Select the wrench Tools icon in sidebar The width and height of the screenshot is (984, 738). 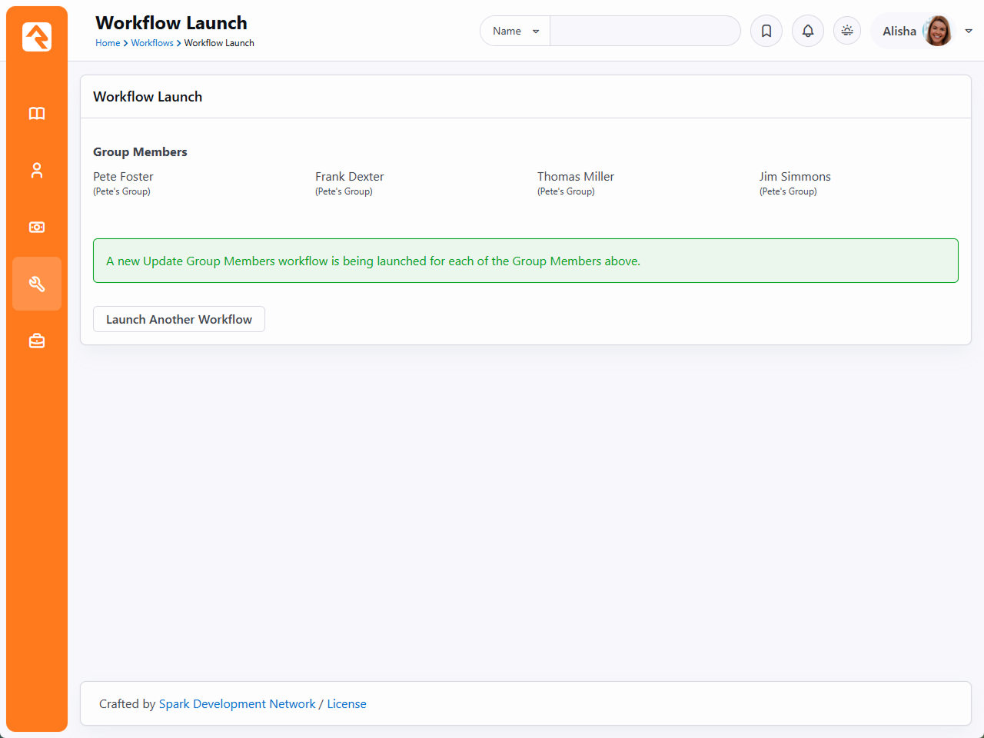tap(37, 284)
